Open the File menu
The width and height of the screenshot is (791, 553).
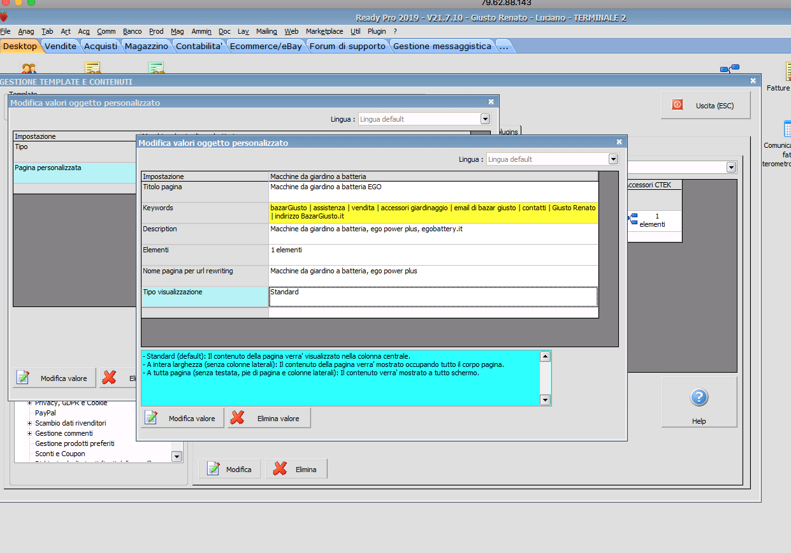pyautogui.click(x=5, y=31)
